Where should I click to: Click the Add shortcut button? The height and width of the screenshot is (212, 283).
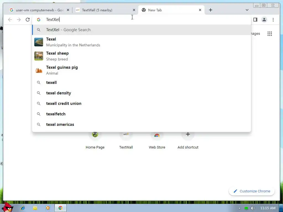pyautogui.click(x=188, y=141)
